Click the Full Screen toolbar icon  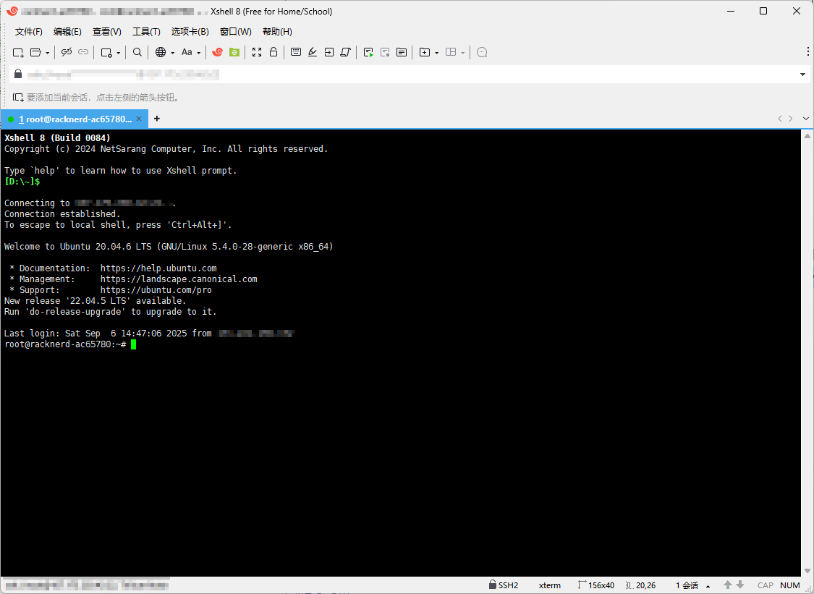pos(257,52)
